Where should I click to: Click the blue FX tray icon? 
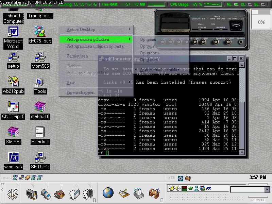pos(208,188)
